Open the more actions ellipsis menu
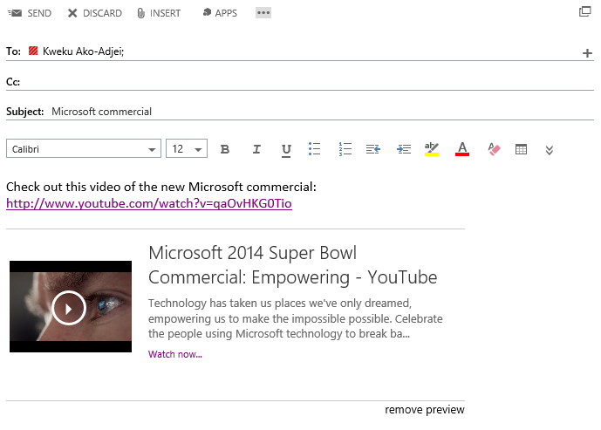 coord(263,13)
